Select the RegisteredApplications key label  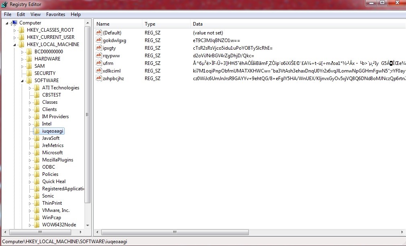point(63,189)
